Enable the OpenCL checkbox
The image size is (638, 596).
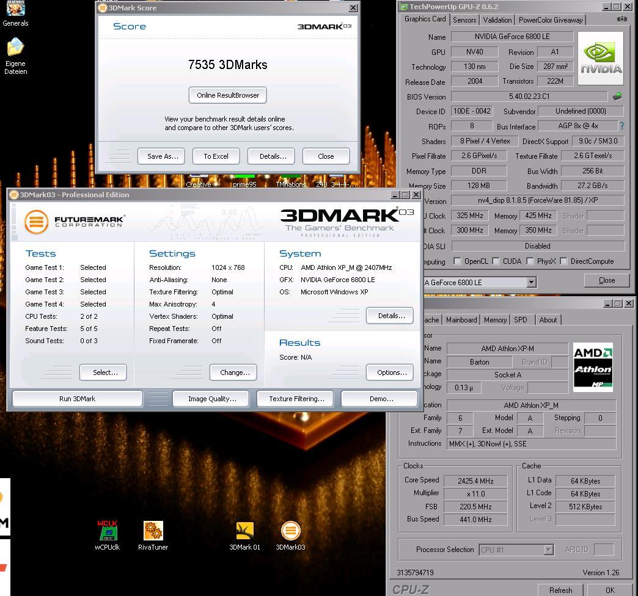tap(457, 261)
